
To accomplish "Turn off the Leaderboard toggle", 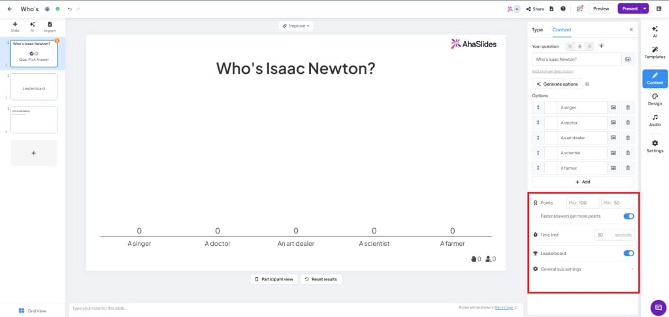I will (628, 253).
